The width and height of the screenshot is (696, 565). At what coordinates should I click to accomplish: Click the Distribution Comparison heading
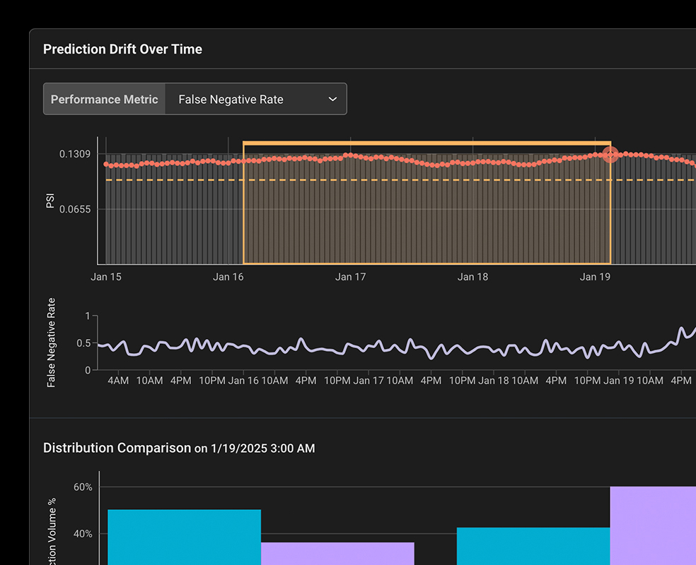pyautogui.click(x=117, y=448)
